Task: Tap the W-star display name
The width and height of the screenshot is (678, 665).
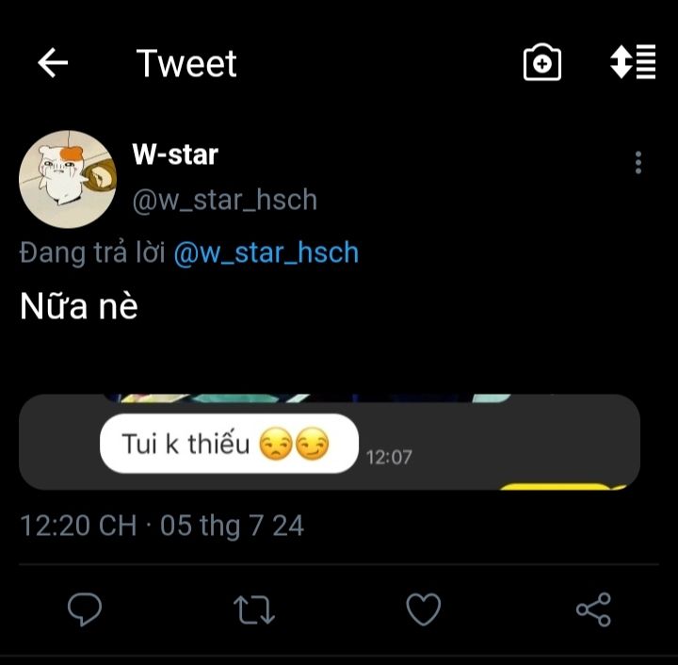Action: click(175, 154)
